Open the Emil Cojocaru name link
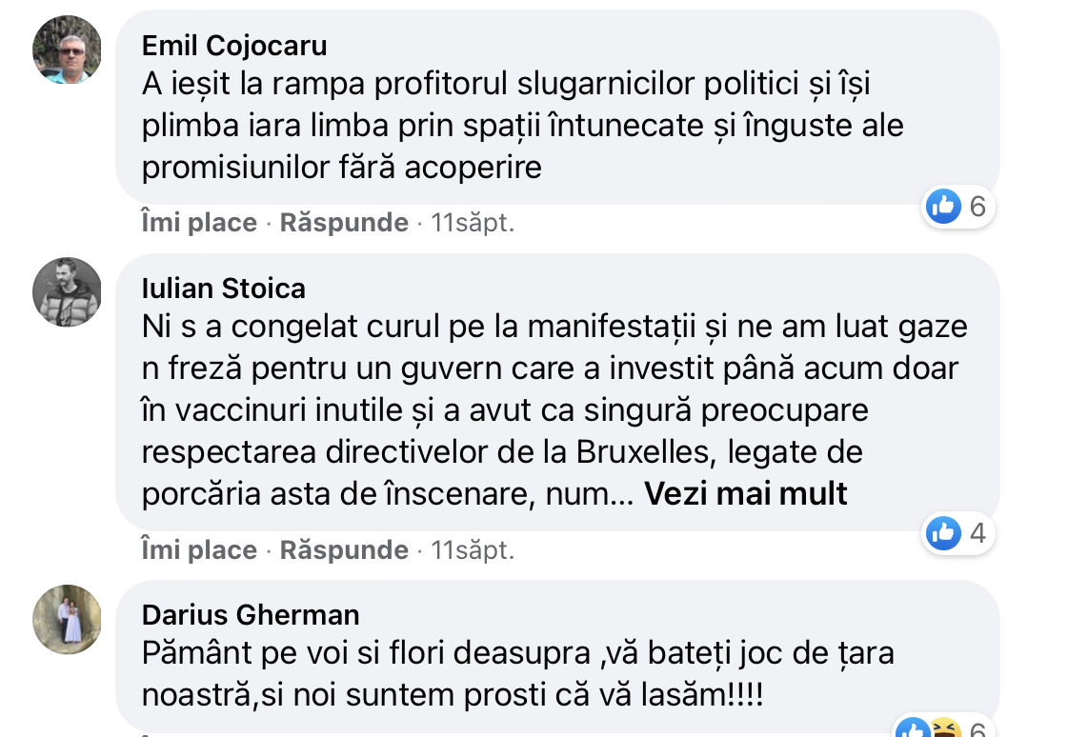 pos(234,45)
